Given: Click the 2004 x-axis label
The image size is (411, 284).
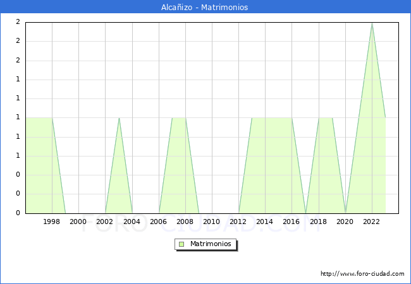Looking at the screenshot, I should [x=132, y=222].
